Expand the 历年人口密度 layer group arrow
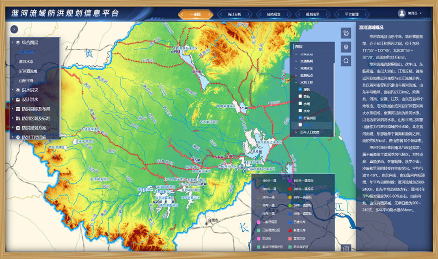Viewport: 438px width, 259px height. point(296,132)
